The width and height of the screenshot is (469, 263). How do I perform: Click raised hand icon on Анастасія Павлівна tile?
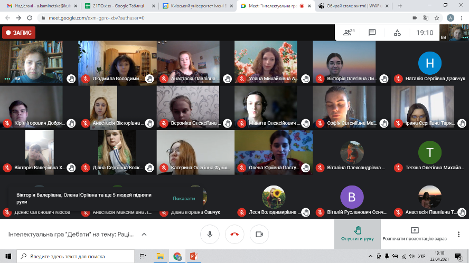coord(227,79)
